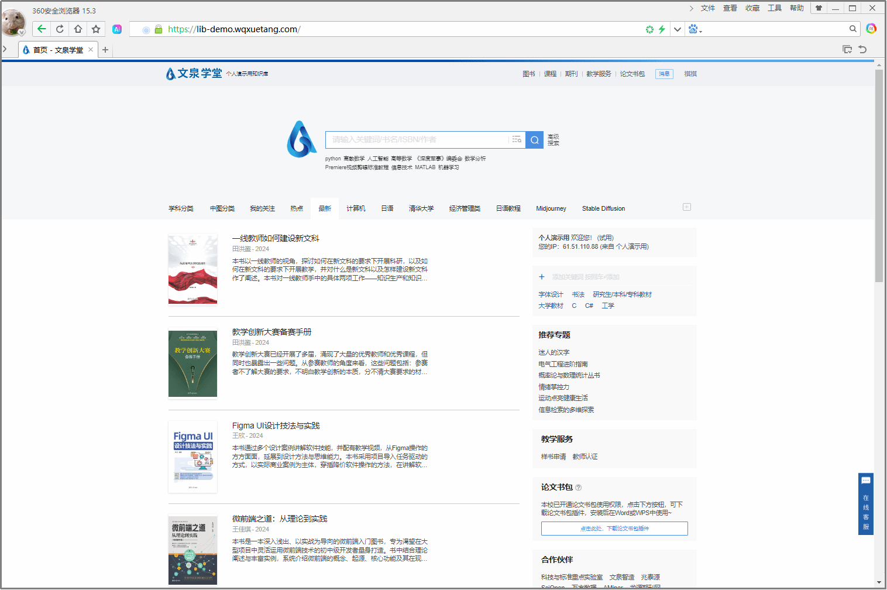Open the 工具 browser menu
887x590 pixels.
click(x=774, y=8)
